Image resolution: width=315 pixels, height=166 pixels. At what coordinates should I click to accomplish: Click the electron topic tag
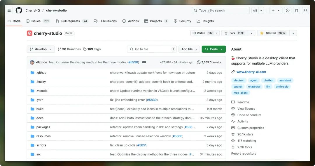pyautogui.click(x=239, y=80)
